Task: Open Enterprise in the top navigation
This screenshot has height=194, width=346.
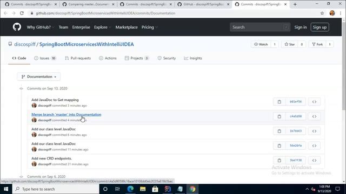Action: click(x=81, y=27)
